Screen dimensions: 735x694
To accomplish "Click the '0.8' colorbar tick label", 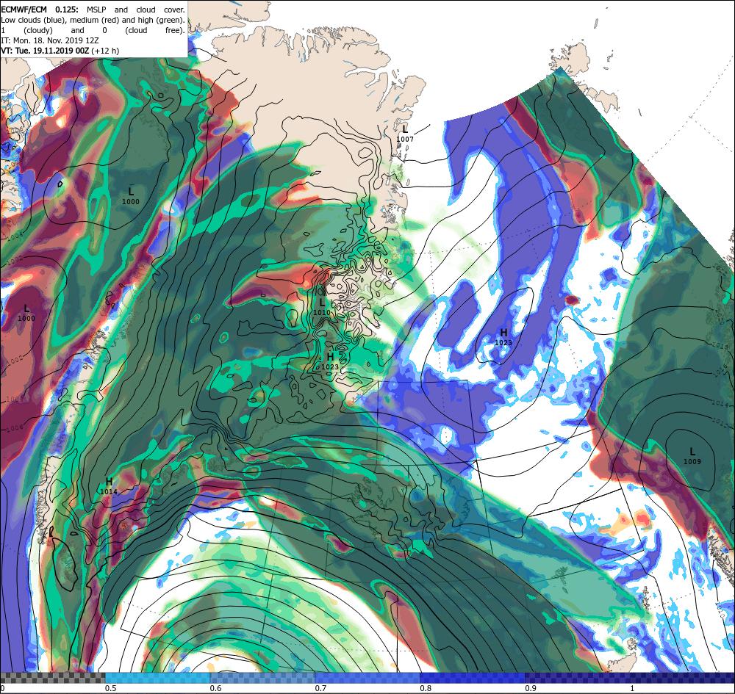I will pyautogui.click(x=426, y=688).
